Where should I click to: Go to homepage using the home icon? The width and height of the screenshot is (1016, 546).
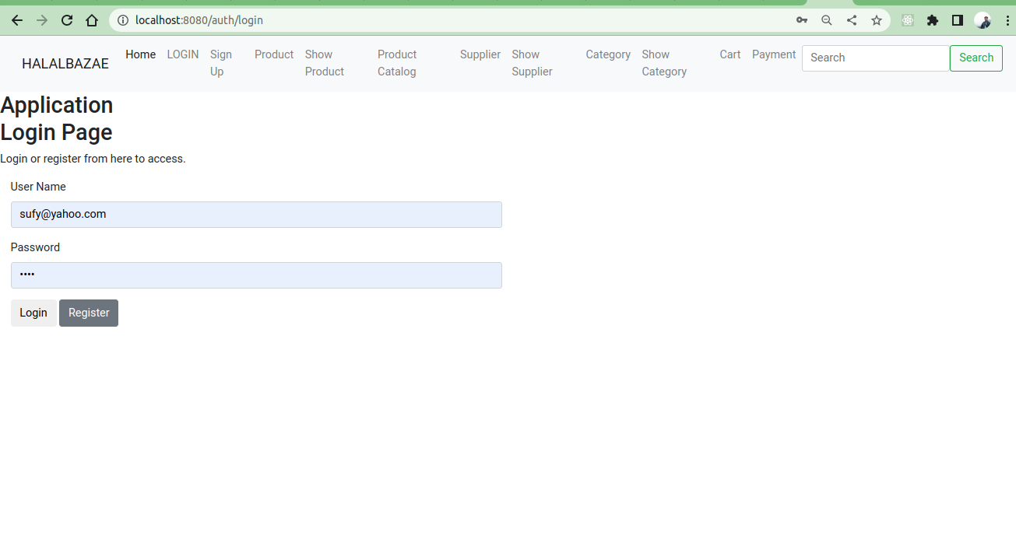tap(91, 19)
